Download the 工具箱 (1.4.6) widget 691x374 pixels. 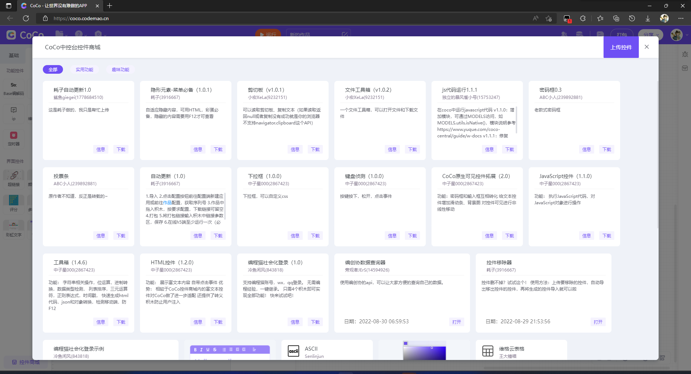click(x=121, y=322)
